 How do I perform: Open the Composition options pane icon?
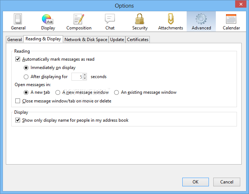(x=79, y=21)
